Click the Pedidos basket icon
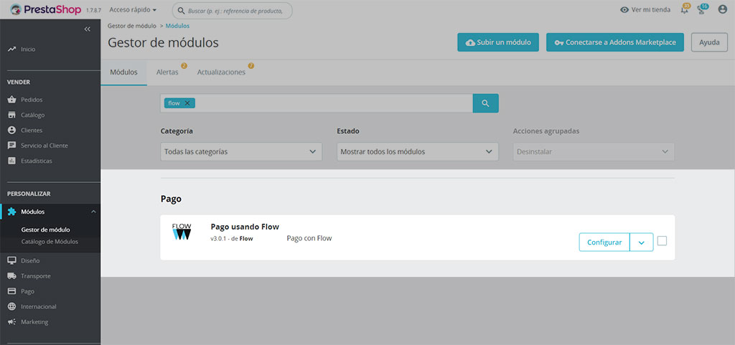Screen dimensions: 735x345 coord(12,100)
